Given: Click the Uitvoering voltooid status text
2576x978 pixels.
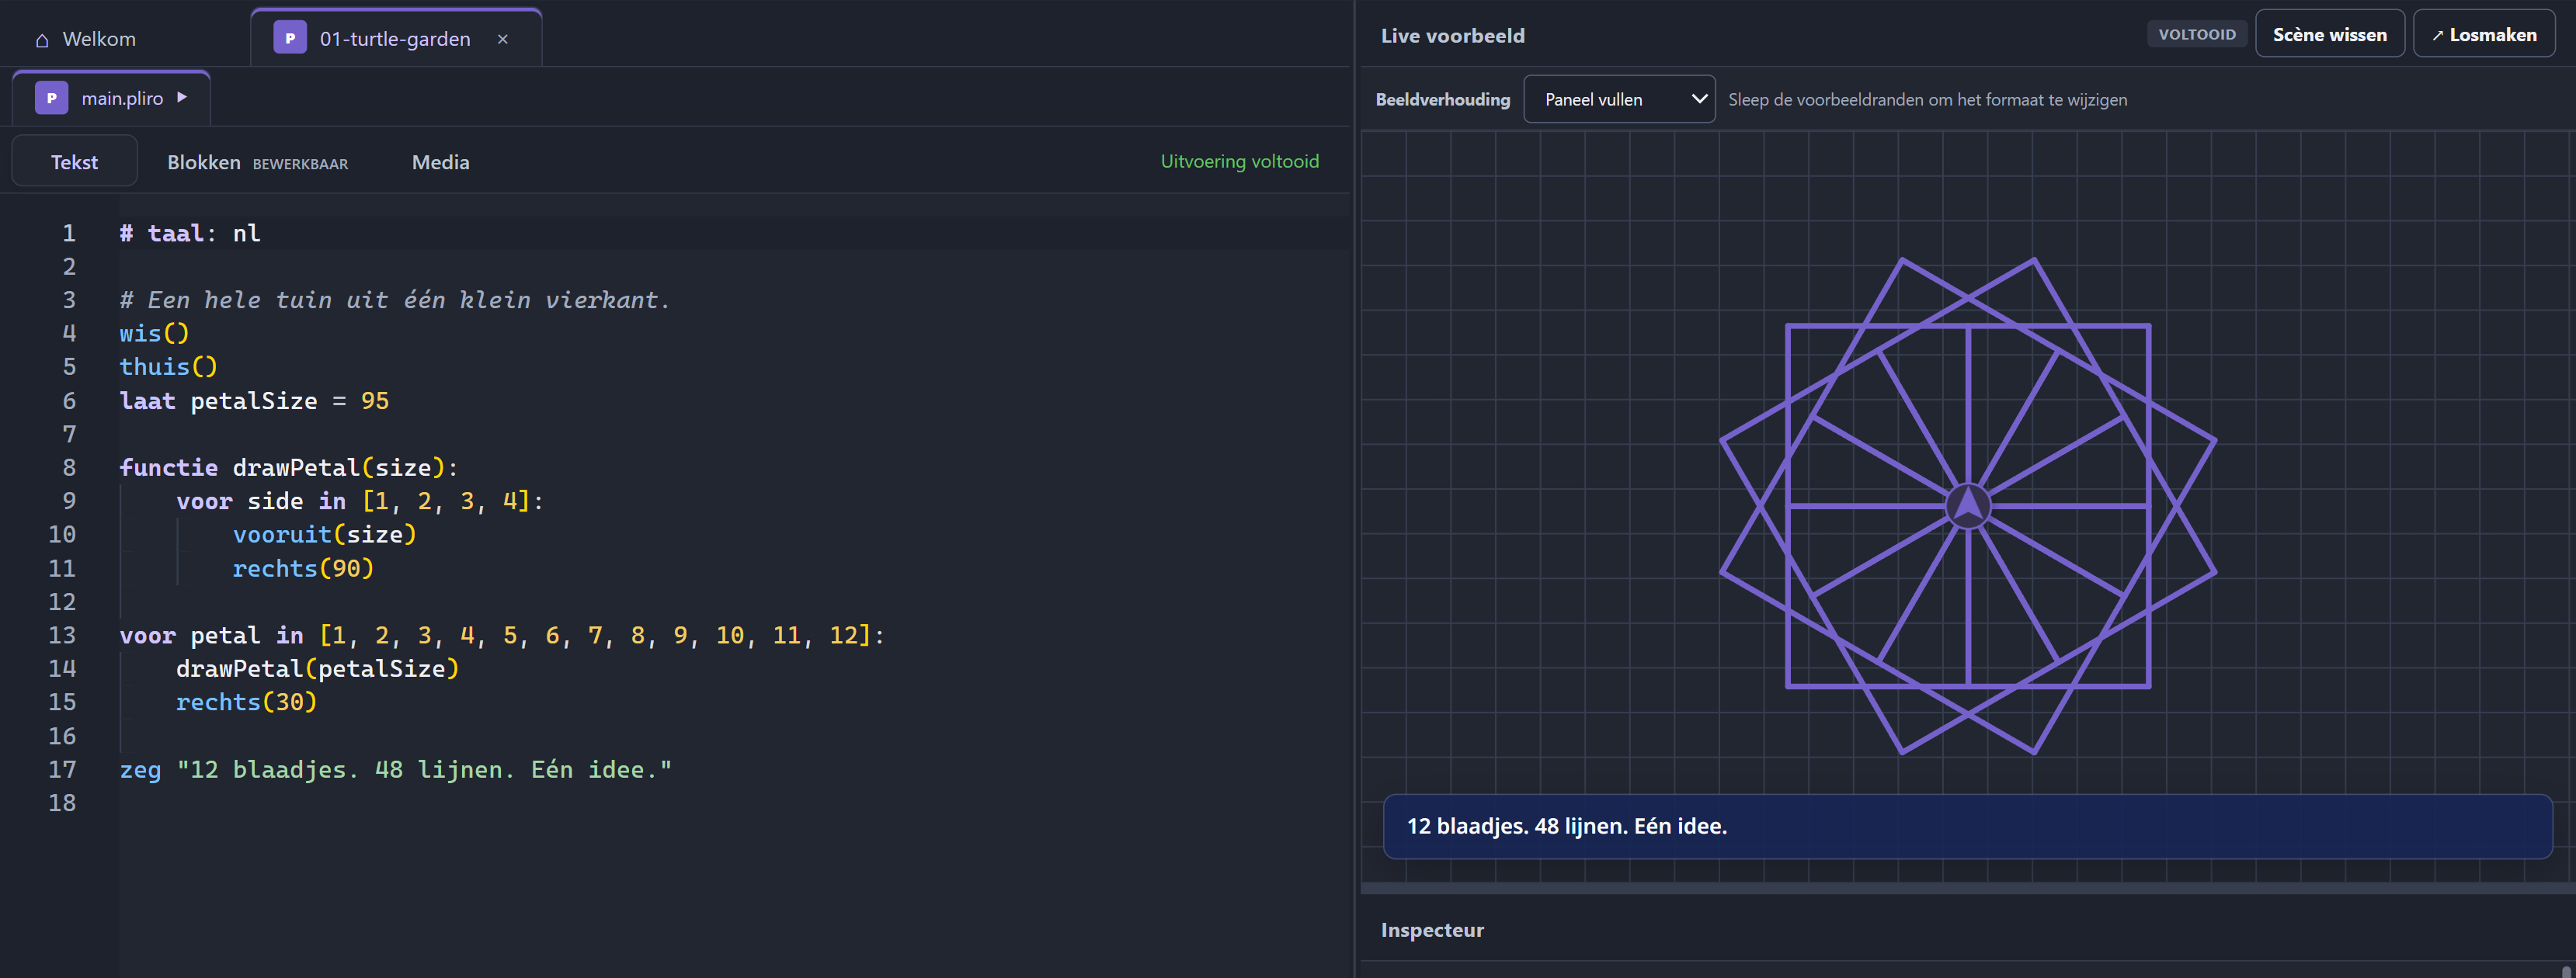Looking at the screenshot, I should pos(1239,161).
